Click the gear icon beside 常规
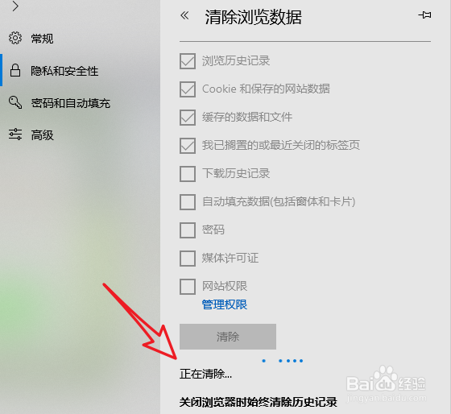This screenshot has width=451, height=414. click(x=15, y=38)
